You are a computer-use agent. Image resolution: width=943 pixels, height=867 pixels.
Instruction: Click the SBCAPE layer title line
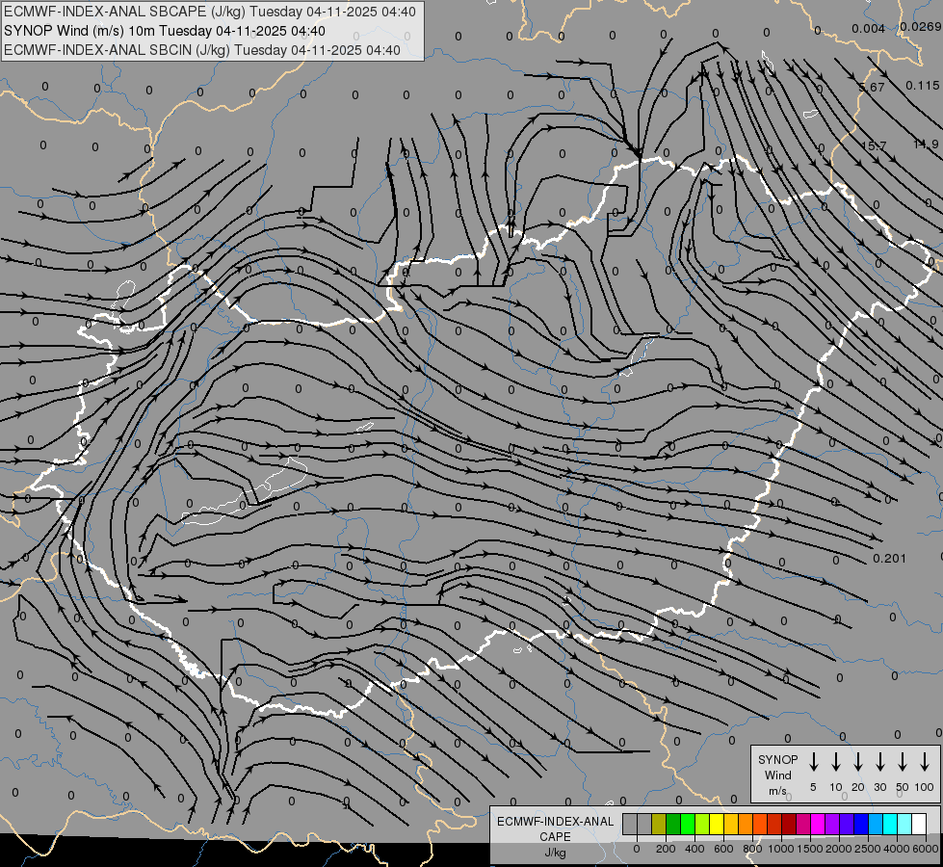210,12
